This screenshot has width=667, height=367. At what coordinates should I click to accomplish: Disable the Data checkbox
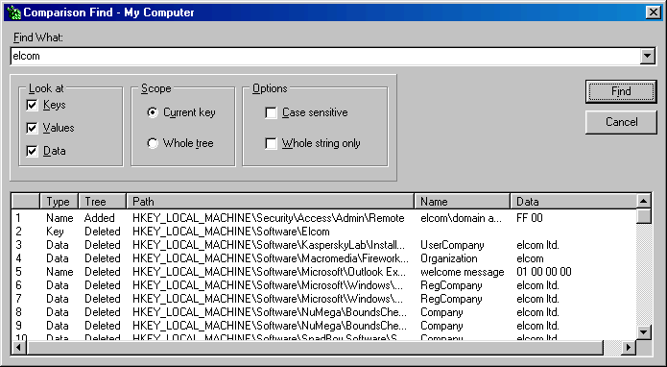(32, 151)
